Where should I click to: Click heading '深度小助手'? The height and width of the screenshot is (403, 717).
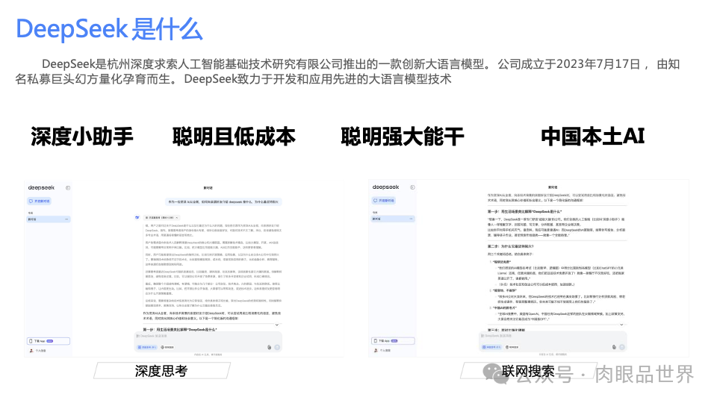click(82, 137)
